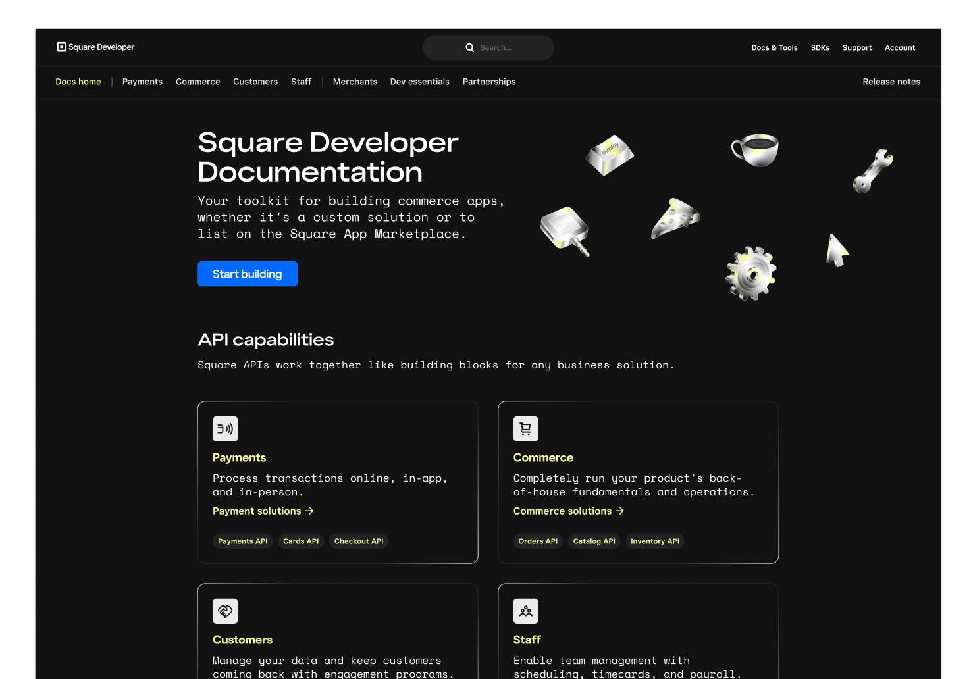Open the Support menu

[857, 48]
